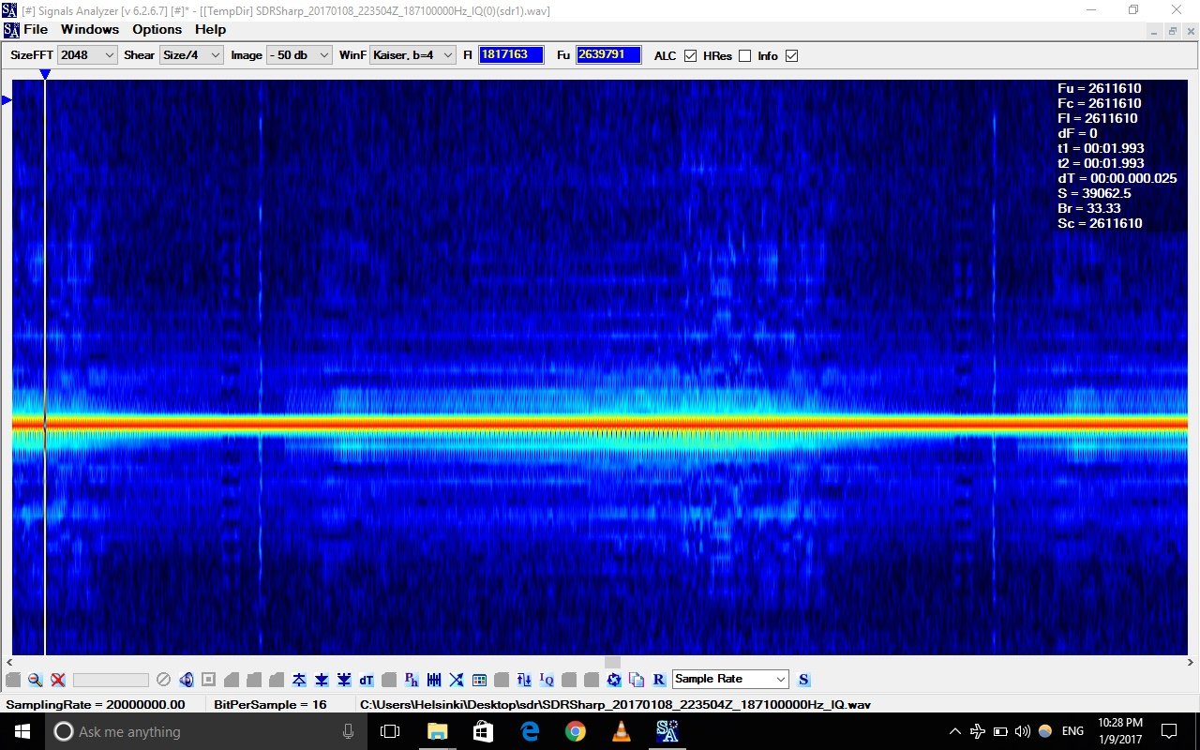Click the Br = 33.33 info readout

[1089, 208]
